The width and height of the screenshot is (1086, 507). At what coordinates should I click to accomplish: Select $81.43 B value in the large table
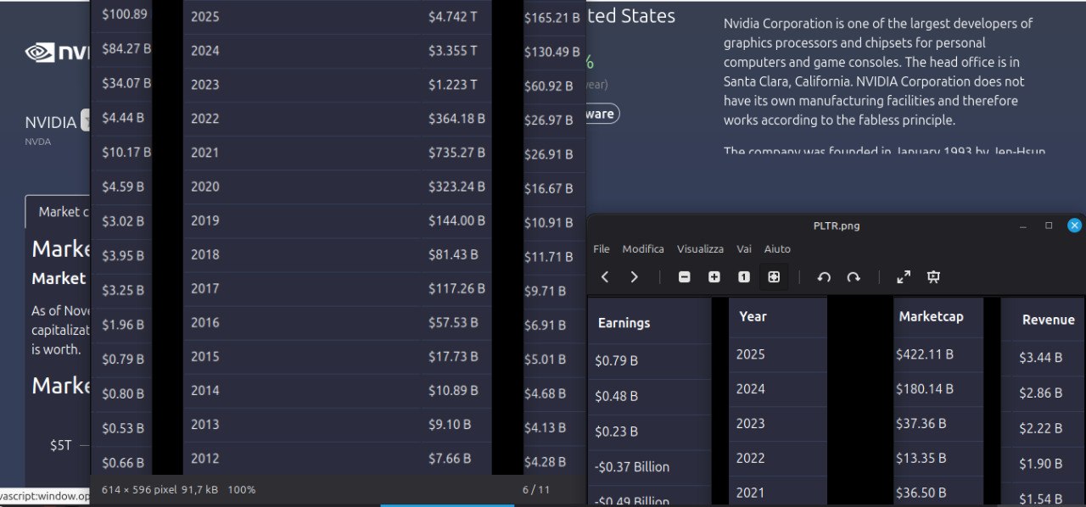[x=453, y=254]
